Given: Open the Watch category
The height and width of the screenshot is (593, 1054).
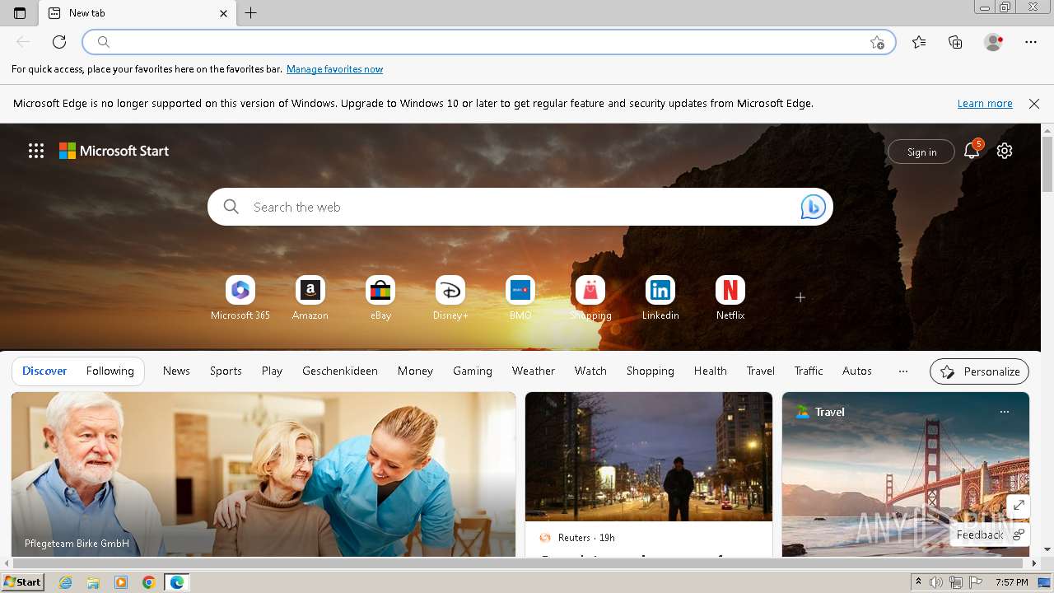Looking at the screenshot, I should tap(590, 371).
